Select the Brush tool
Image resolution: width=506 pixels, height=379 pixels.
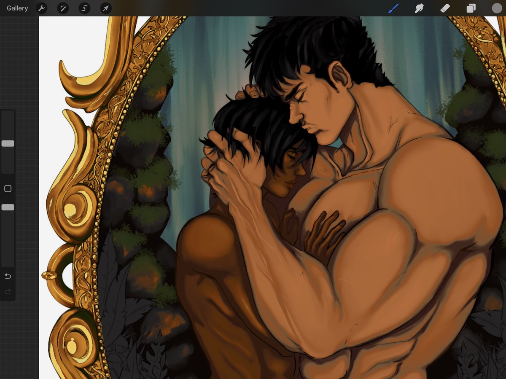tap(393, 8)
